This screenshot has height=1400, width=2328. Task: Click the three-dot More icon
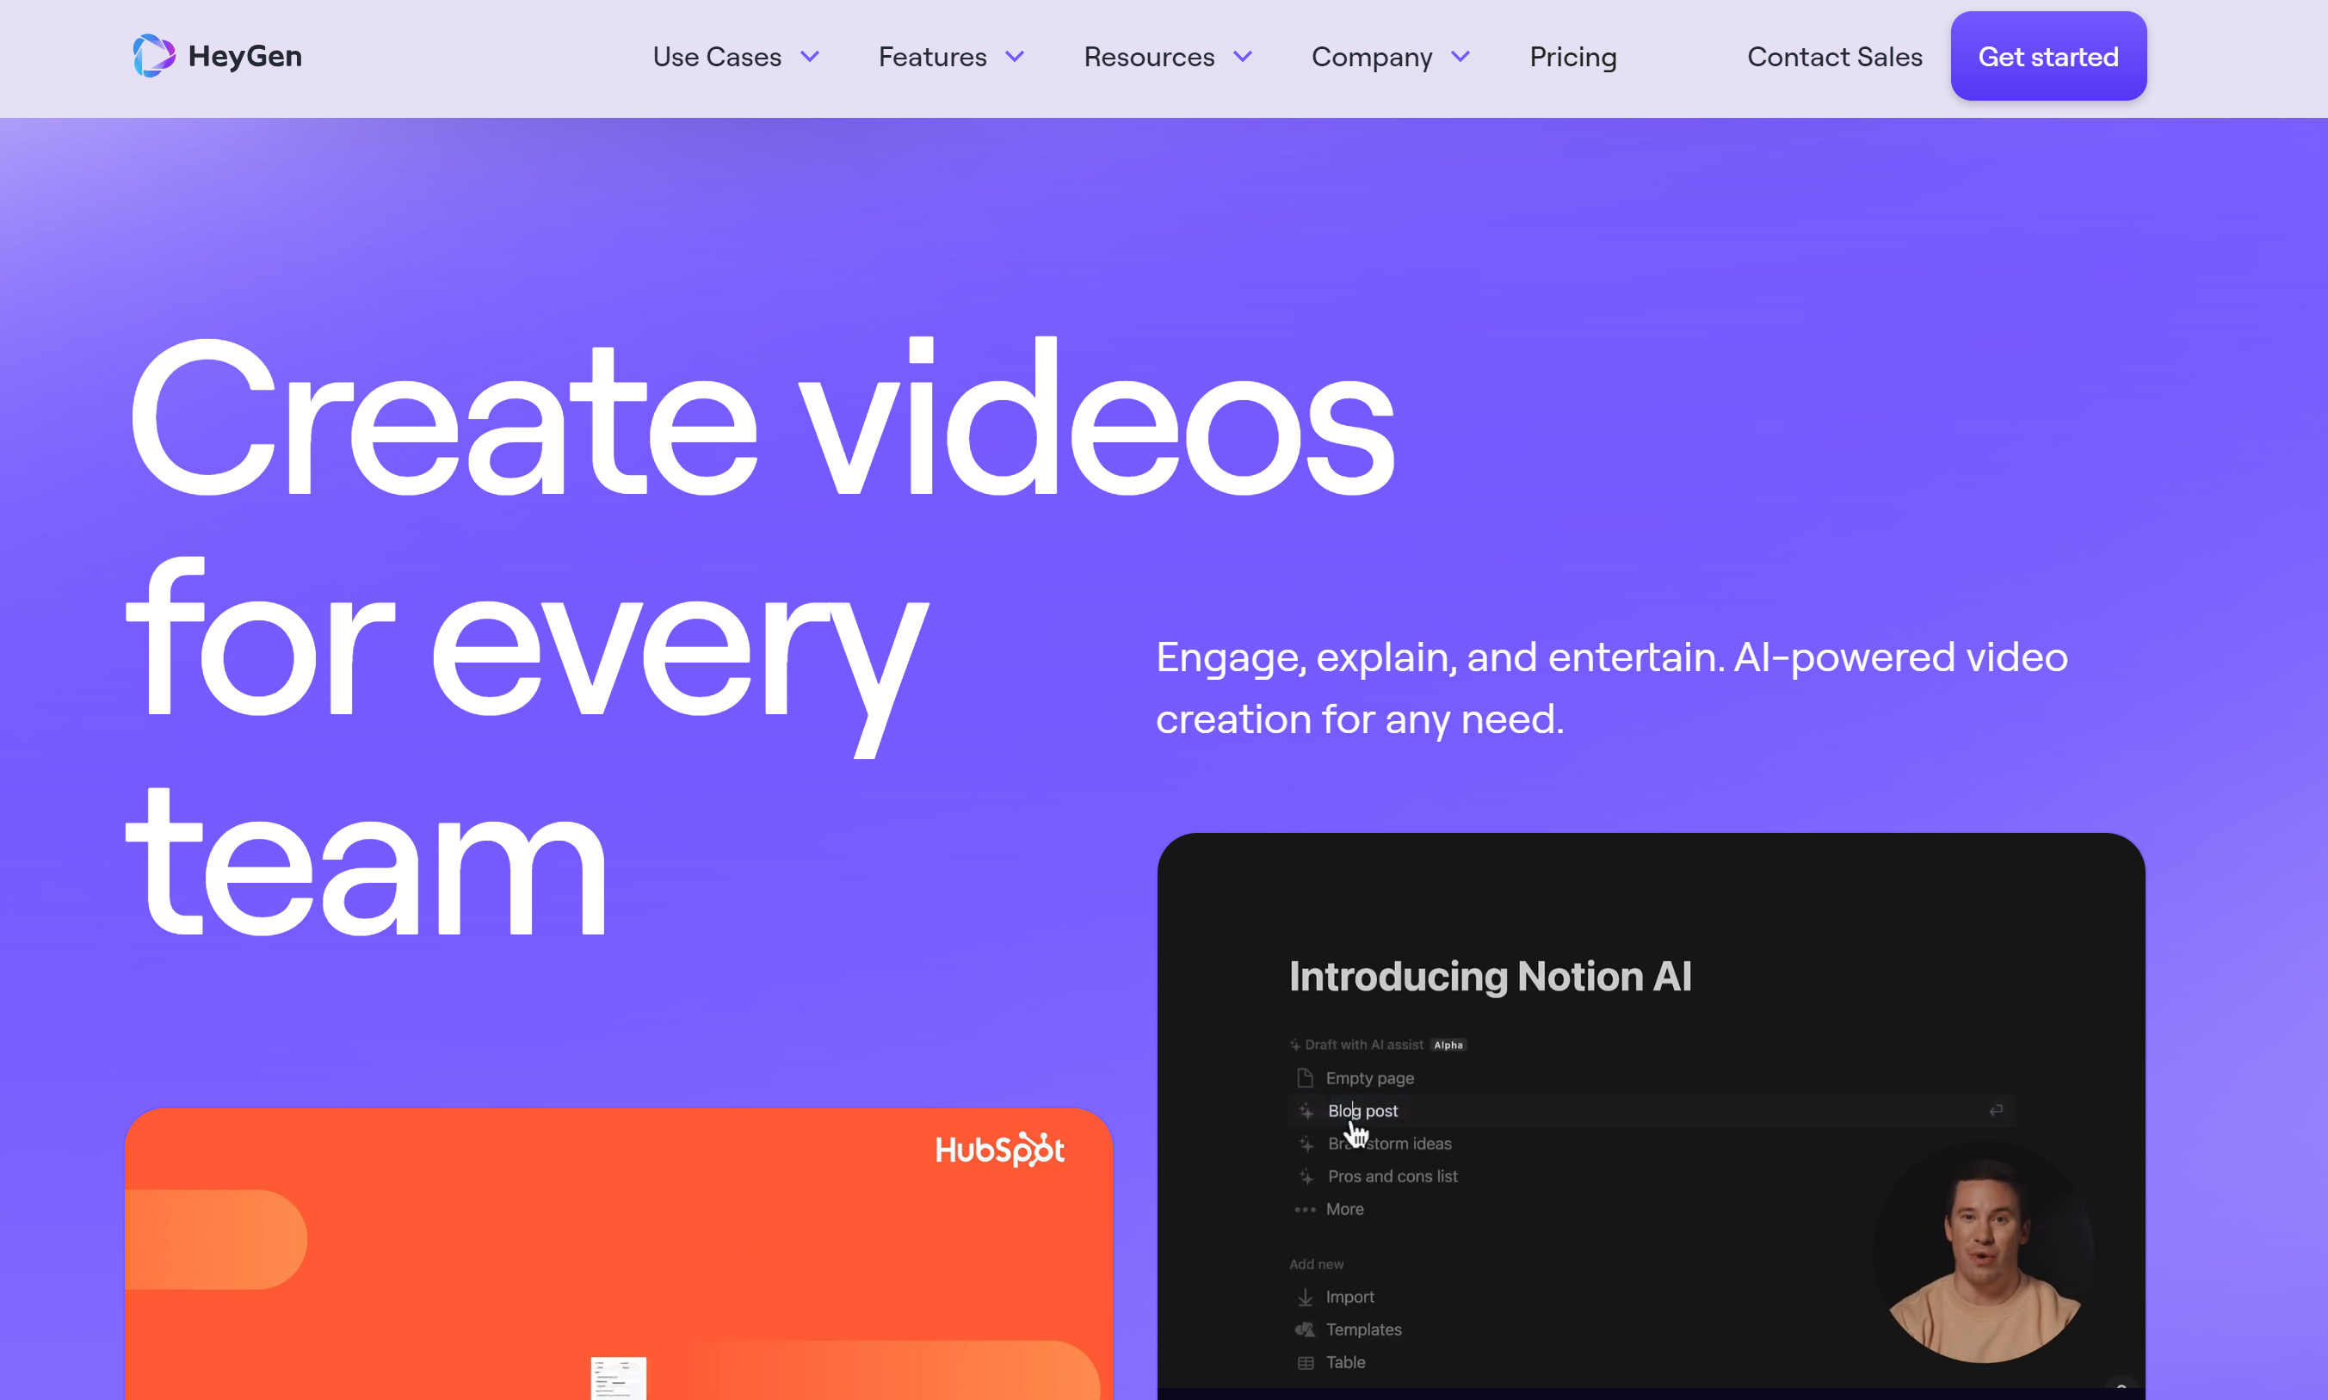click(1305, 1208)
